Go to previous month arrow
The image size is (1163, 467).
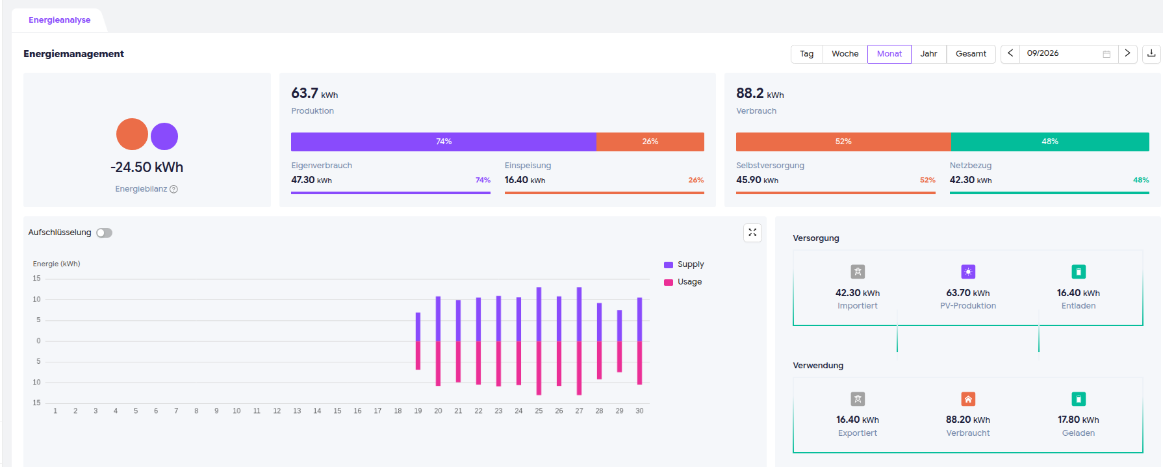(x=1010, y=54)
